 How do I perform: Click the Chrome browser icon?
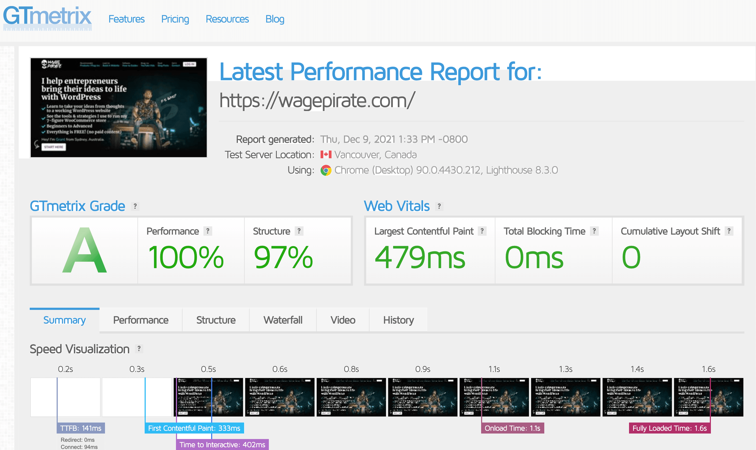point(326,170)
